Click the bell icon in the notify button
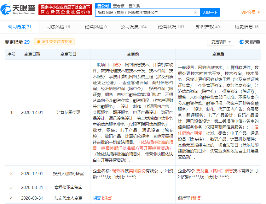 [x=38, y=42]
